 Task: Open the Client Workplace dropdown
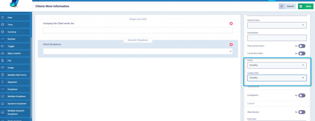(x=138, y=51)
